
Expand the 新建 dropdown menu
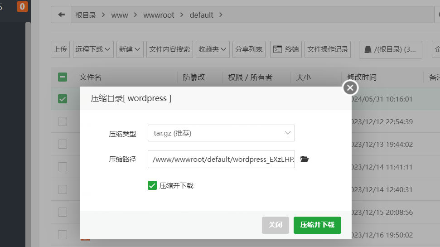pyautogui.click(x=130, y=49)
